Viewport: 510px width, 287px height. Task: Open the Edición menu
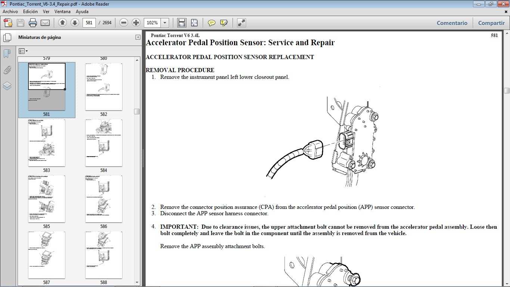click(30, 12)
